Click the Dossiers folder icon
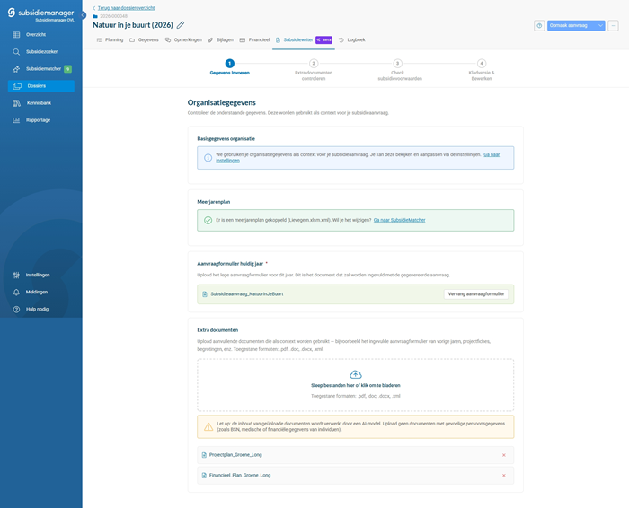This screenshot has width=629, height=508. (x=17, y=86)
